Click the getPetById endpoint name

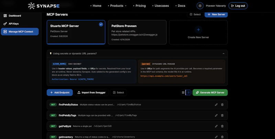pos(65,126)
